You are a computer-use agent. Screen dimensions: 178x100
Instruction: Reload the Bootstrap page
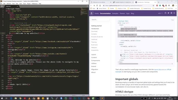[x=97, y=6]
